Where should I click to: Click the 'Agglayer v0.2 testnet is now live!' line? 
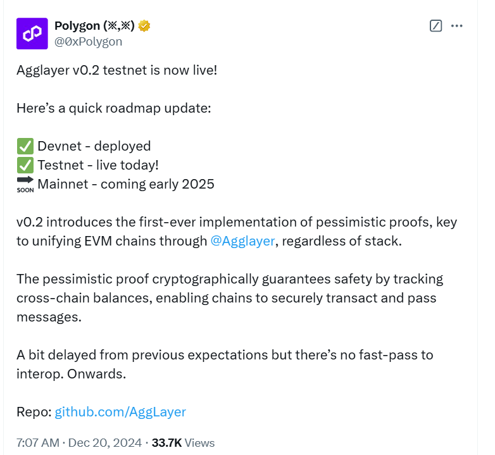tap(117, 70)
